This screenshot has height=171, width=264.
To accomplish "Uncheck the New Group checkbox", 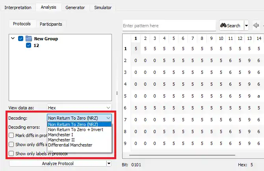I will click(x=20, y=38).
